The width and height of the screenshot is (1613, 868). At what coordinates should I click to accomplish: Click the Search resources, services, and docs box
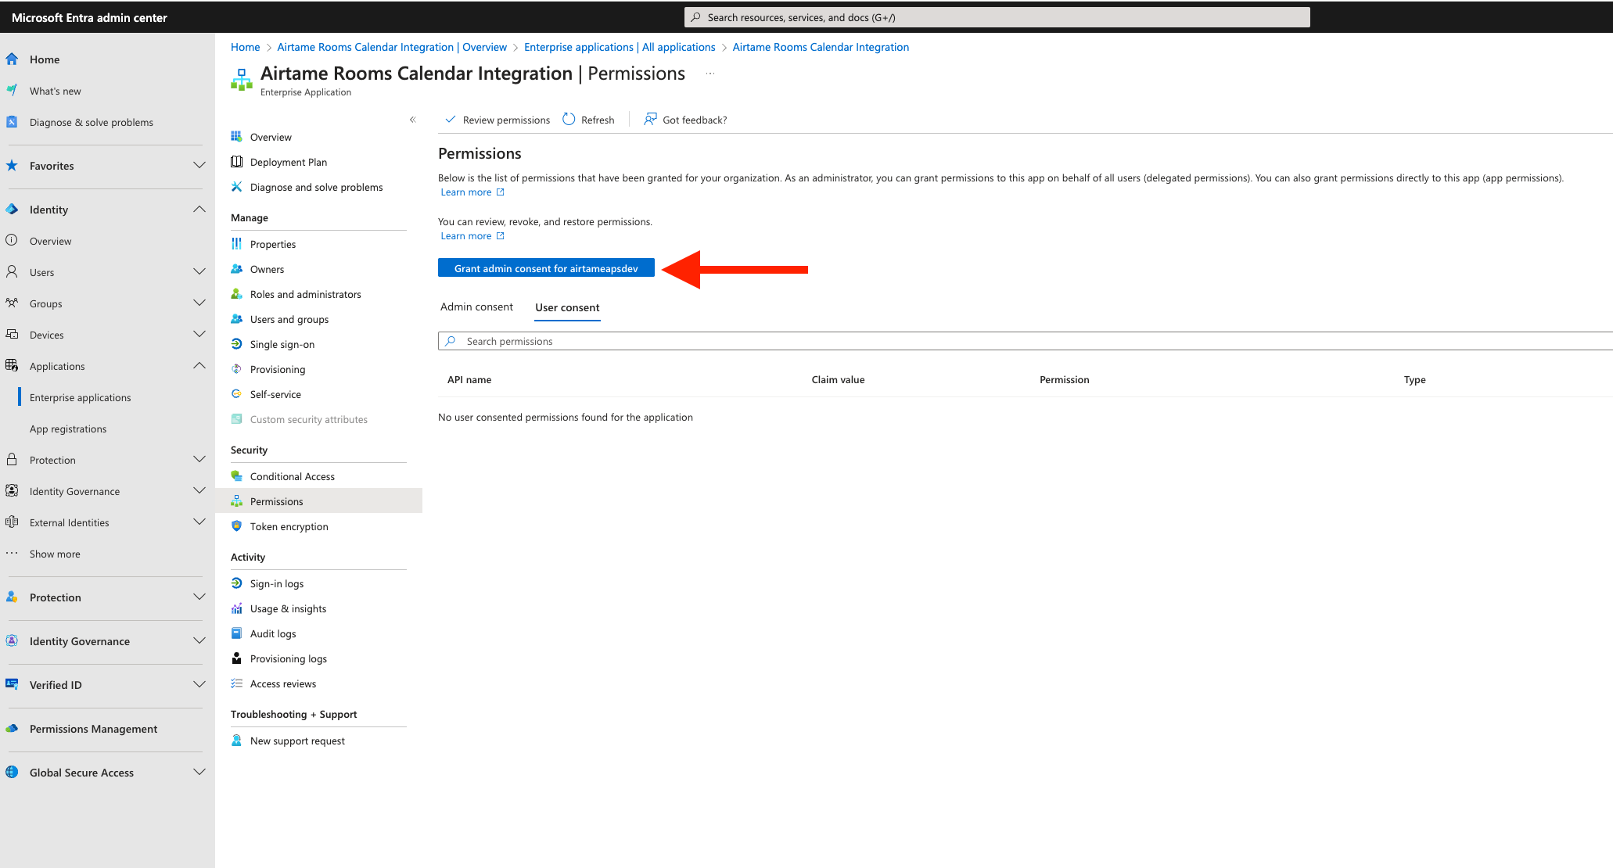tap(997, 17)
